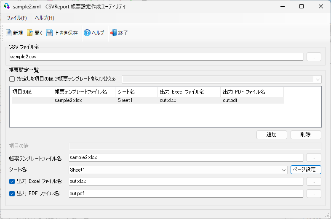The height and width of the screenshot is (219, 331).
Task: Browse for output PDF file with ... button
Action: [314, 194]
